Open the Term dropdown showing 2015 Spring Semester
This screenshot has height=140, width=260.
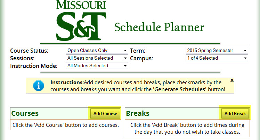point(217,50)
